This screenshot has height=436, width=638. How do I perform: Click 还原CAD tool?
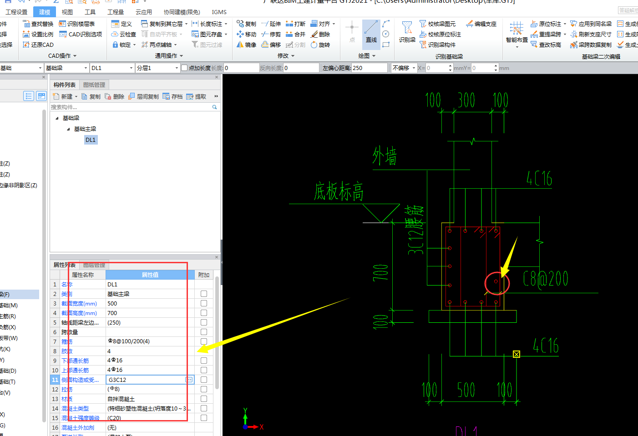pyautogui.click(x=38, y=45)
